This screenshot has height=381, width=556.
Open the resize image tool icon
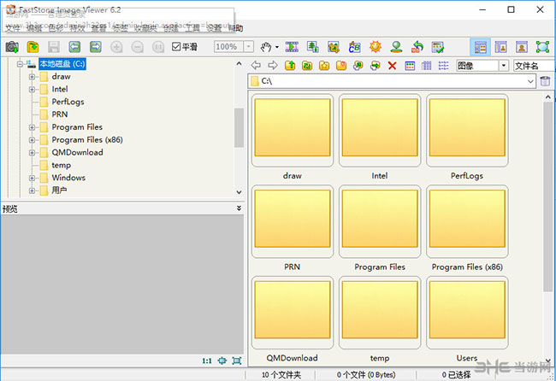click(x=312, y=47)
